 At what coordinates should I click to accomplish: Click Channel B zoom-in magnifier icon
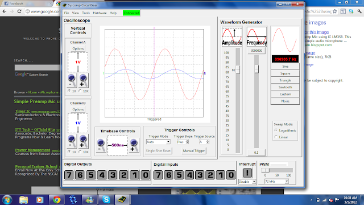tap(83, 141)
